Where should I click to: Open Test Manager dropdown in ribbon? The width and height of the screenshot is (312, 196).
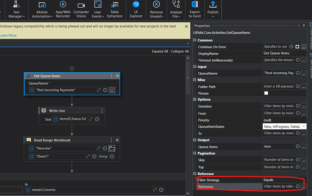click(x=16, y=9)
